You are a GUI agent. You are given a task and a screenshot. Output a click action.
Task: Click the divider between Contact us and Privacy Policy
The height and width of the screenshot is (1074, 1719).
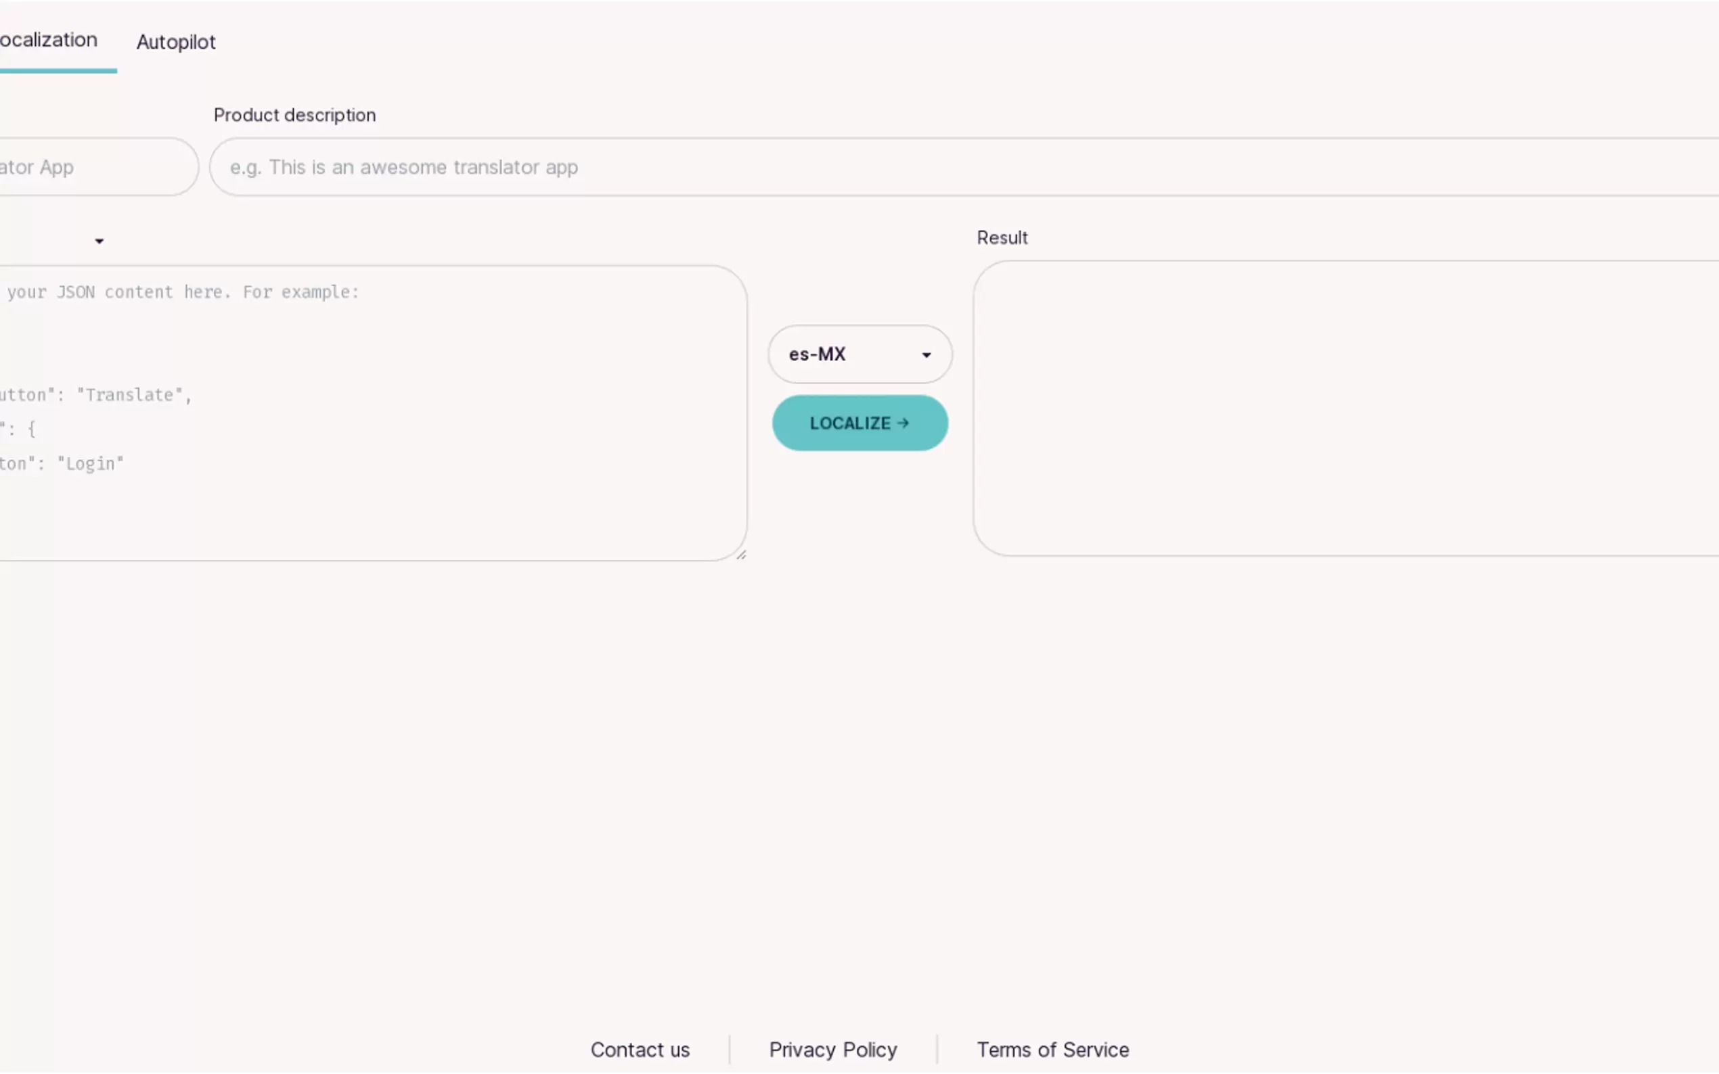[x=729, y=1049]
